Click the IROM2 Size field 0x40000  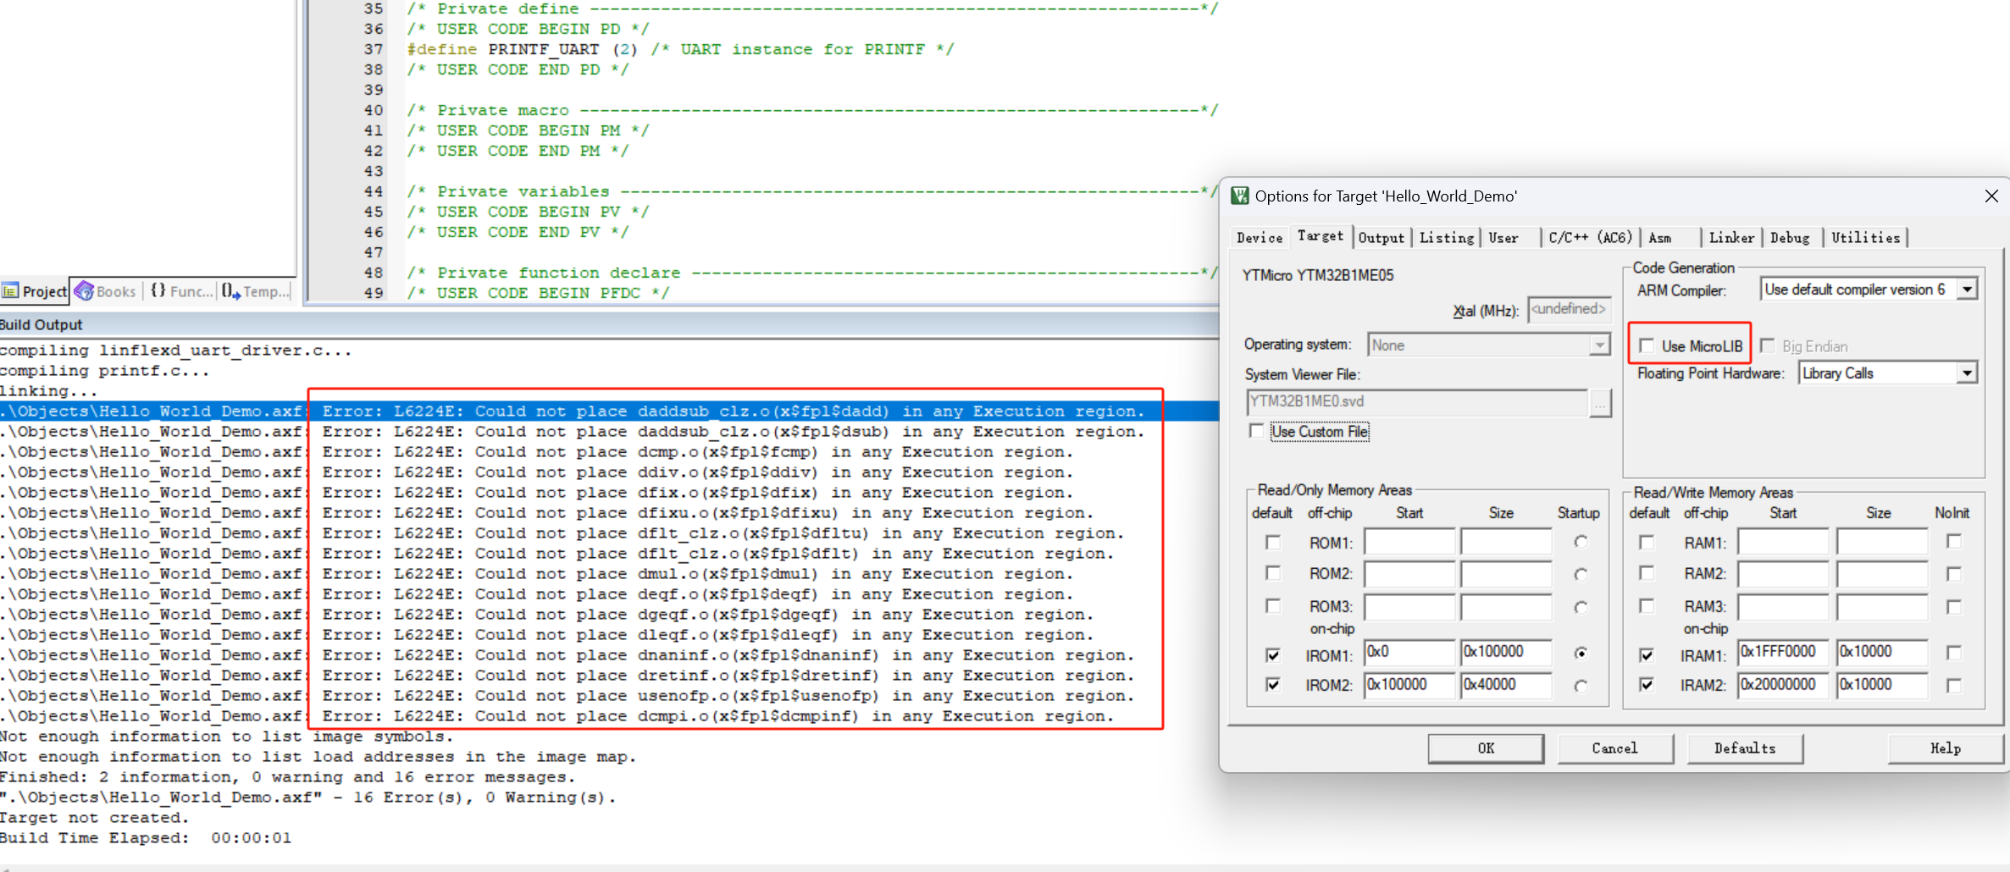click(1506, 685)
